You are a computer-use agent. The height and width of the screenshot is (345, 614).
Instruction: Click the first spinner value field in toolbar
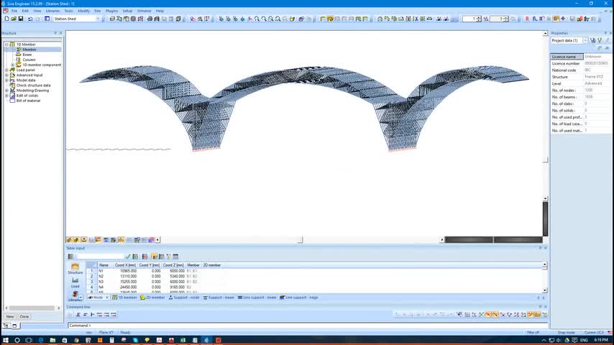point(469,19)
